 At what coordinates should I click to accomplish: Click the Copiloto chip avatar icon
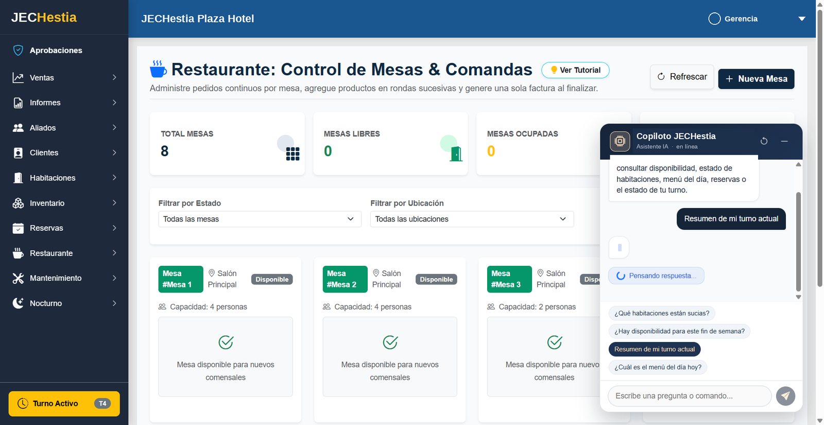coord(620,141)
